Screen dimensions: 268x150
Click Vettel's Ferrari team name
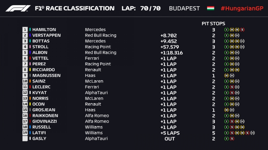point(92,58)
